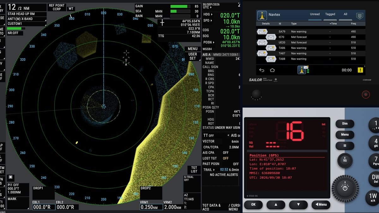The width and height of the screenshot is (379, 213).
Task: Open the UE20 message envelope
Action: 262,42
